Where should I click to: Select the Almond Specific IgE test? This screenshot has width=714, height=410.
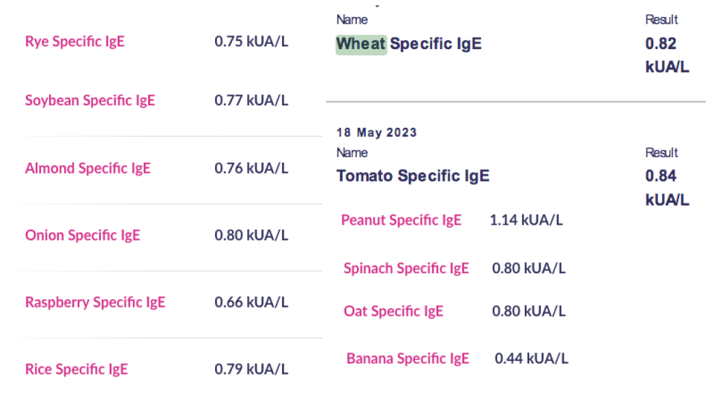(x=87, y=168)
